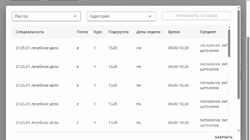Click the ЗАКРЫТЬ button
The height and width of the screenshot is (140, 250).
pyautogui.click(x=223, y=137)
